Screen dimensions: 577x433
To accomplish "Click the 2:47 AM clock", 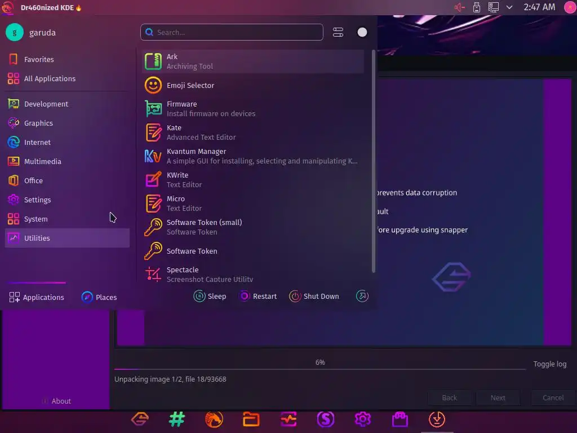I will 539,7.
